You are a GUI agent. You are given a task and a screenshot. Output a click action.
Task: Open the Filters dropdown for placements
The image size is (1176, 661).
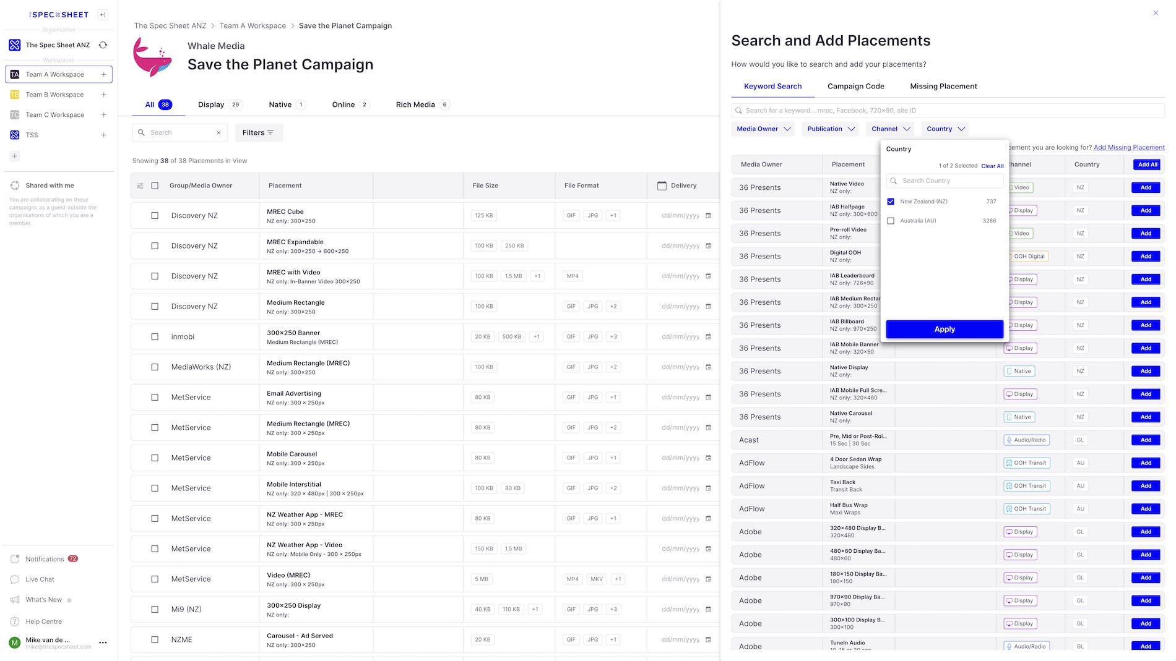point(259,132)
